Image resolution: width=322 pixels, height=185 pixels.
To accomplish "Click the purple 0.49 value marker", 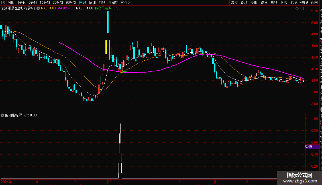I will click(x=312, y=147).
